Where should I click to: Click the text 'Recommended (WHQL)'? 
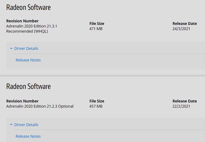tap(27, 31)
